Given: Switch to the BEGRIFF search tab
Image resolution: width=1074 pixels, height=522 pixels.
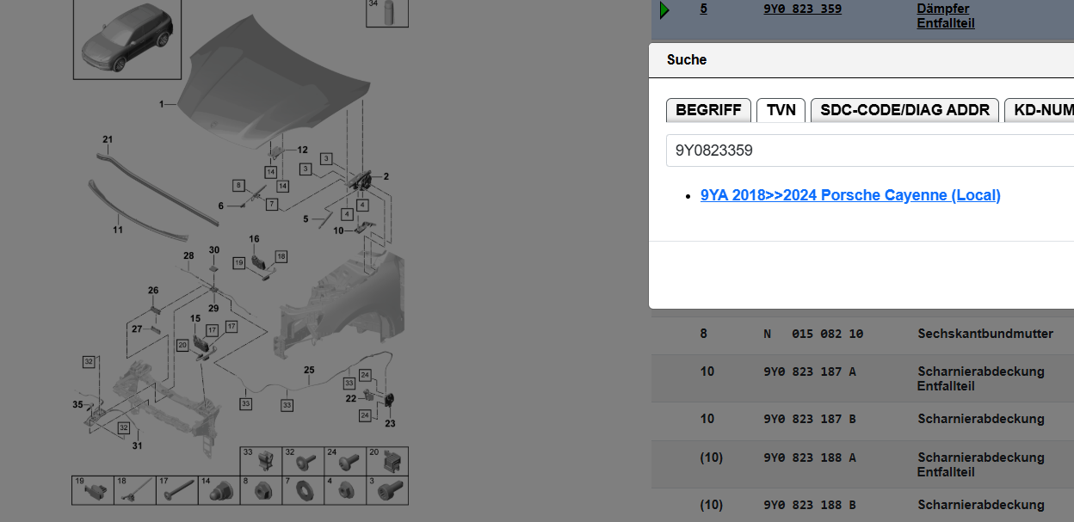Looking at the screenshot, I should click(708, 110).
